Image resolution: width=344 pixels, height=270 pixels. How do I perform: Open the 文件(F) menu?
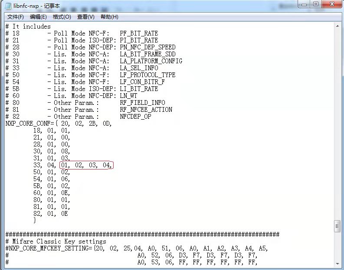pyautogui.click(x=15, y=17)
